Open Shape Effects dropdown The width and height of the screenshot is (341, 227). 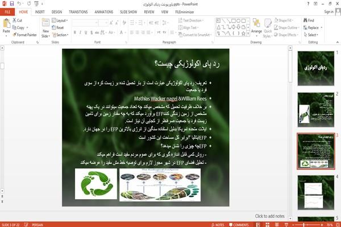(286, 35)
